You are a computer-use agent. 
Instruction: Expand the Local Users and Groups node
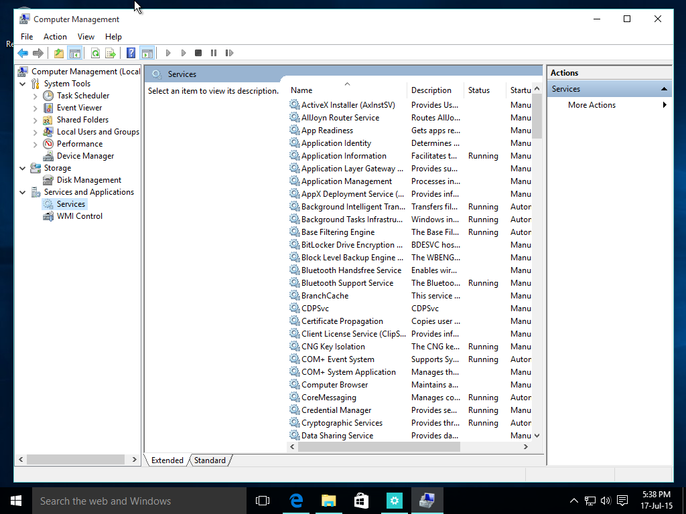(x=36, y=132)
